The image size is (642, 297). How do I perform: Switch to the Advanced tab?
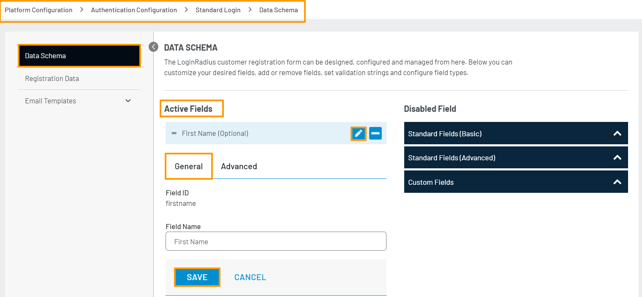click(x=239, y=166)
